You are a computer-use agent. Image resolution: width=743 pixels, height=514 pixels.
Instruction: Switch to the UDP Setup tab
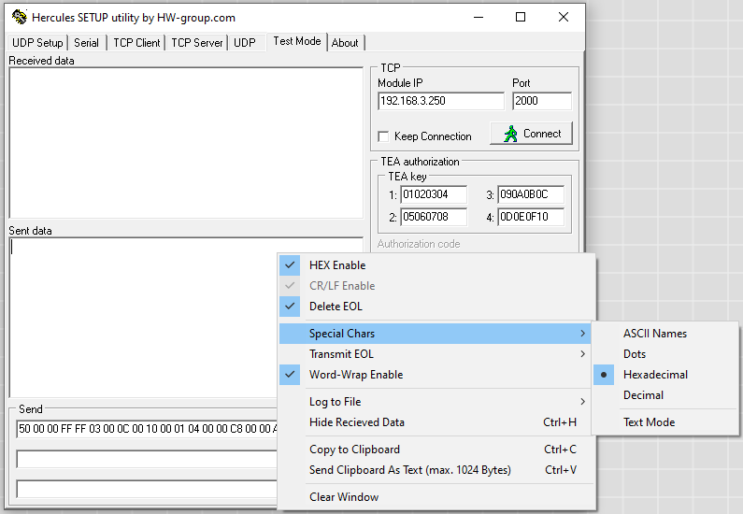[x=37, y=43]
